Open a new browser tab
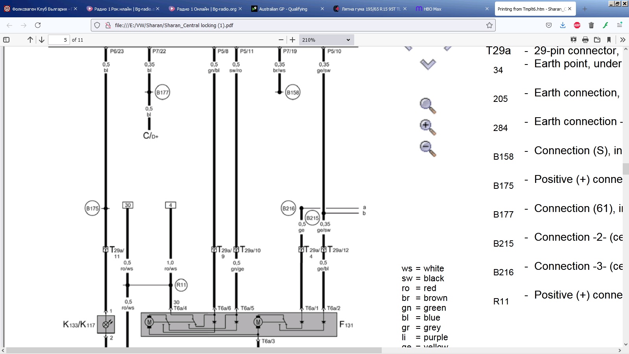 coord(585,9)
